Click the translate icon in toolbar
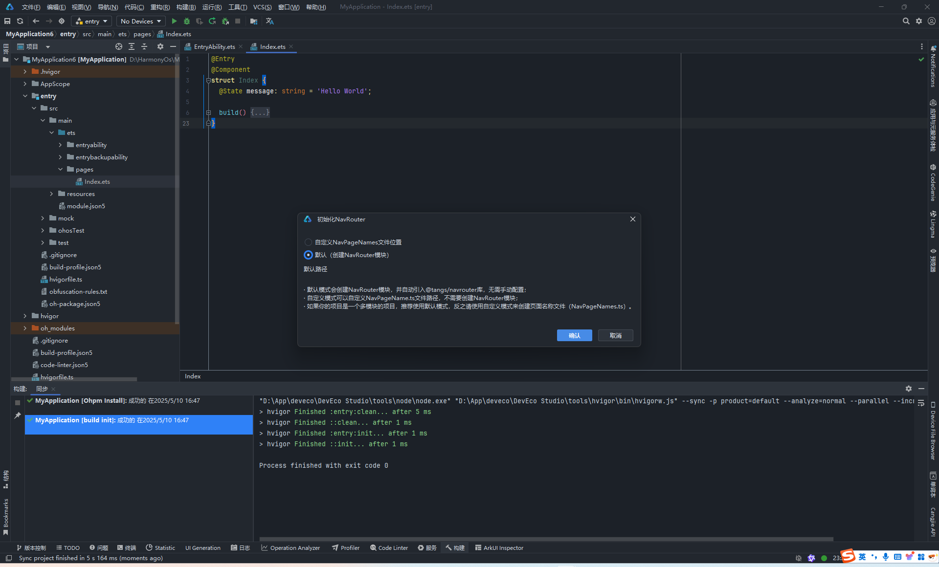 [269, 21]
